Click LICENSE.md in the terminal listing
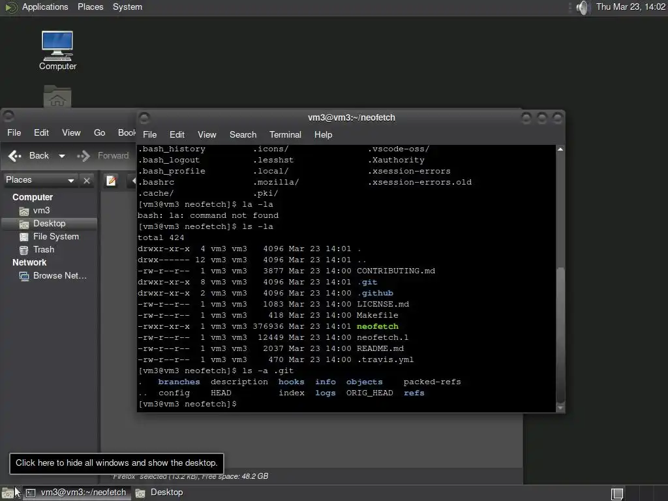 coord(382,304)
